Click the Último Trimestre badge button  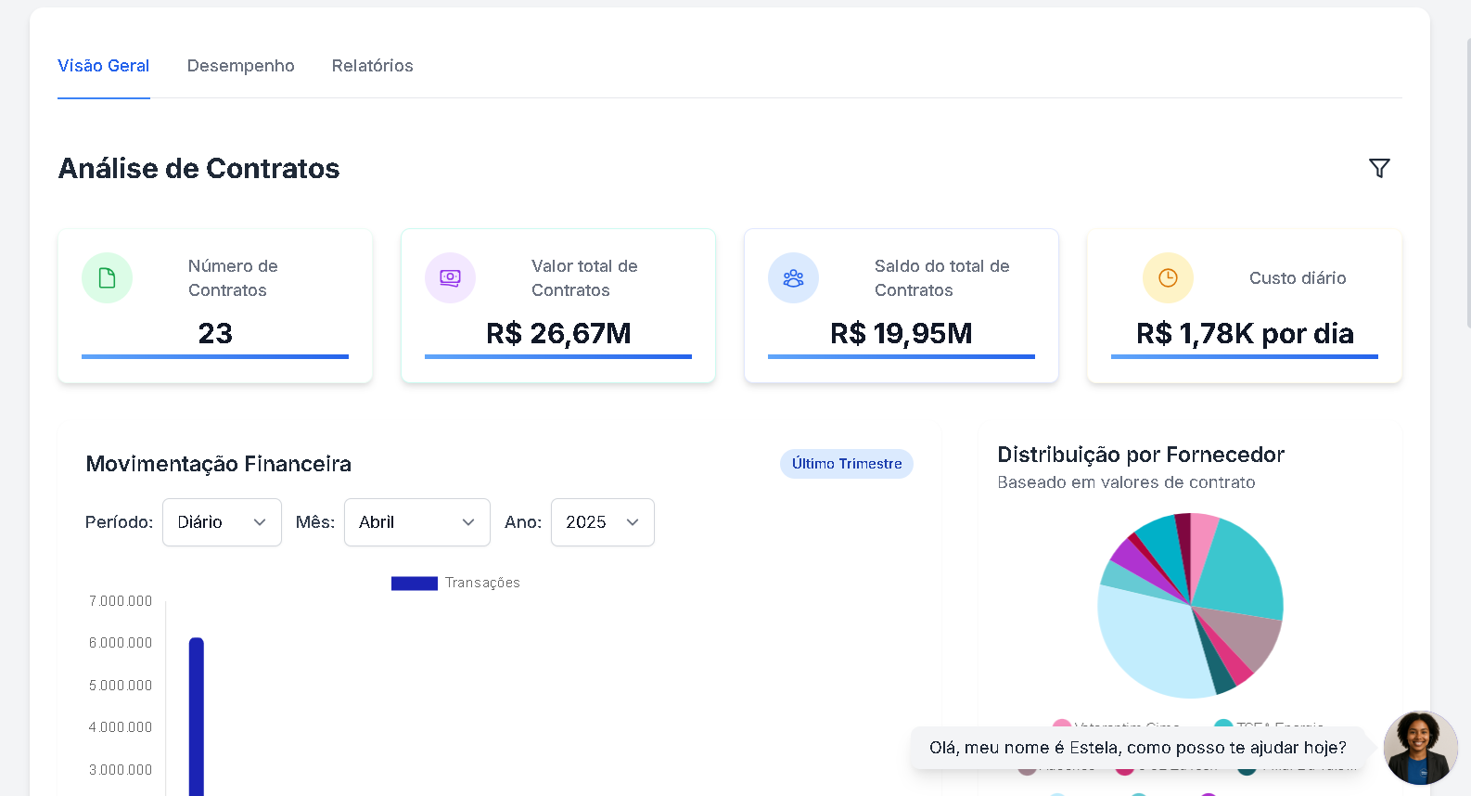click(846, 464)
